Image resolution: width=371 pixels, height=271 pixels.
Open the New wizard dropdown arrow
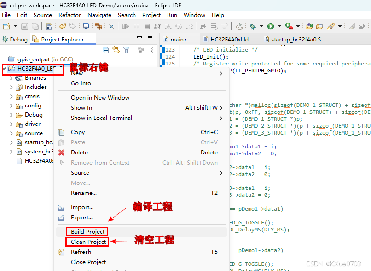pyautogui.click(x=15, y=26)
